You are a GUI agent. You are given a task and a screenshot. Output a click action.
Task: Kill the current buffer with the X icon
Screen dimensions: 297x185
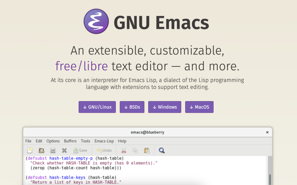pos(64,150)
